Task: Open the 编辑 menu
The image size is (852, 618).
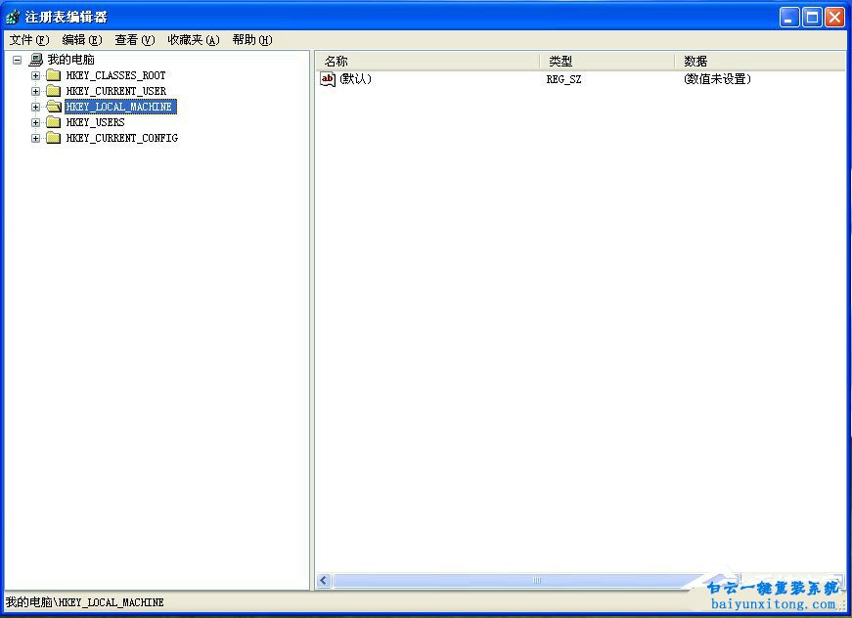Action: (80, 40)
